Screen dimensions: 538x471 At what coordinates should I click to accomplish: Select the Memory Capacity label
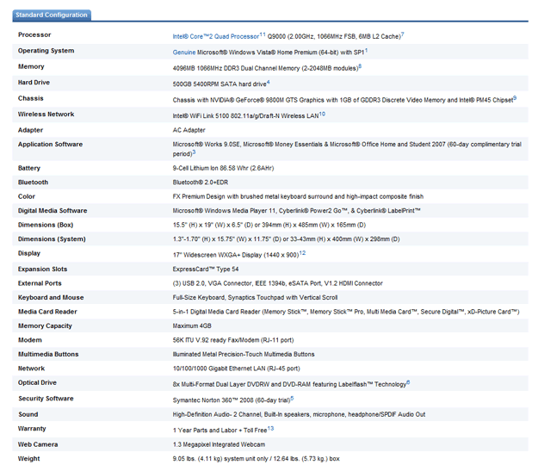point(45,325)
